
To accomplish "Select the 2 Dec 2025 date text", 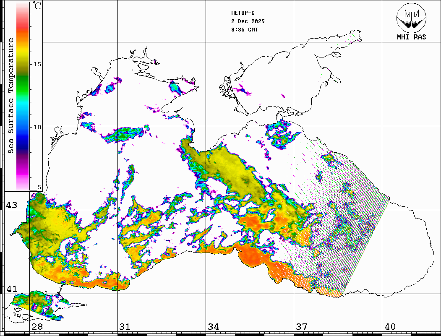I will pyautogui.click(x=248, y=21).
